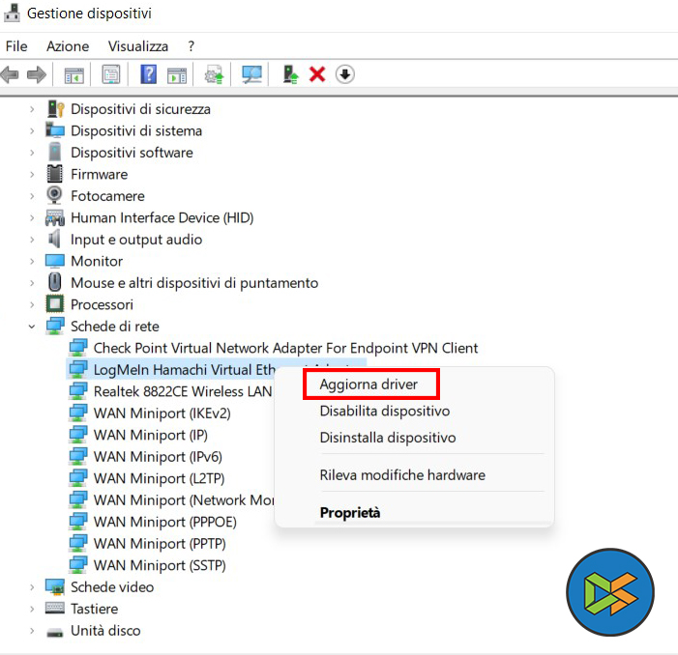678x655 pixels.
Task: Select Human Interface Device (HID) label
Action: [162, 217]
